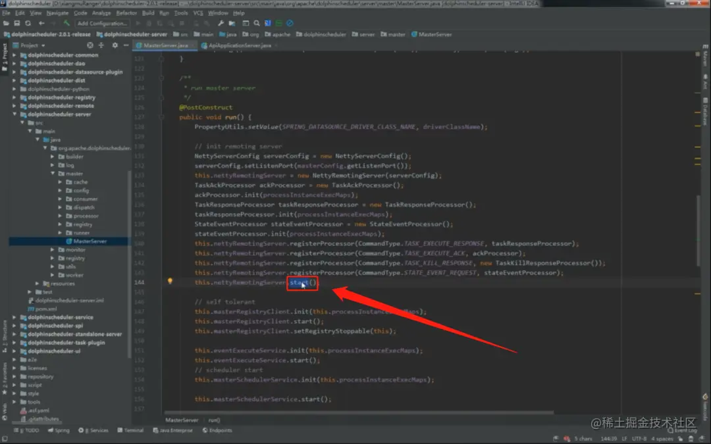Expand the resources folder

[x=37, y=284]
